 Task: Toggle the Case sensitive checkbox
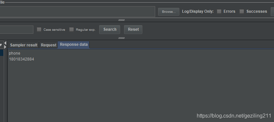coord(39,29)
